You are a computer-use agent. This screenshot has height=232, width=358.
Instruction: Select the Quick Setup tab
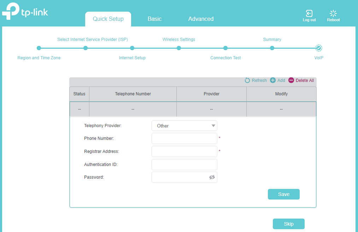[x=108, y=19]
